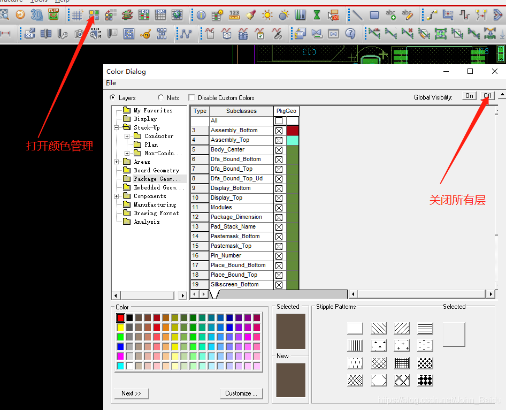
Task: Click the Customize ... button
Action: pos(241,393)
